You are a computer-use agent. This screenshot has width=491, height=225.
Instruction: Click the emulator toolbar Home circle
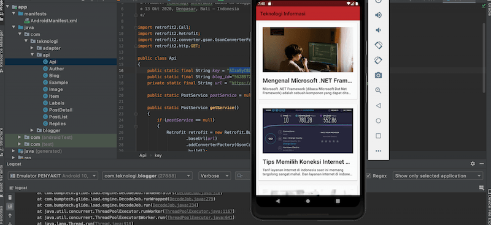click(x=378, y=121)
